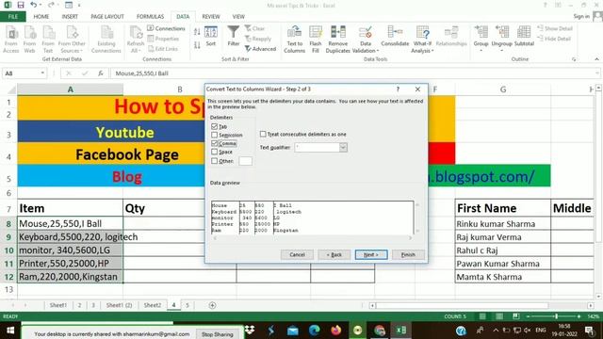This screenshot has height=339, width=603.
Task: Select column G header
Action: pos(503,89)
